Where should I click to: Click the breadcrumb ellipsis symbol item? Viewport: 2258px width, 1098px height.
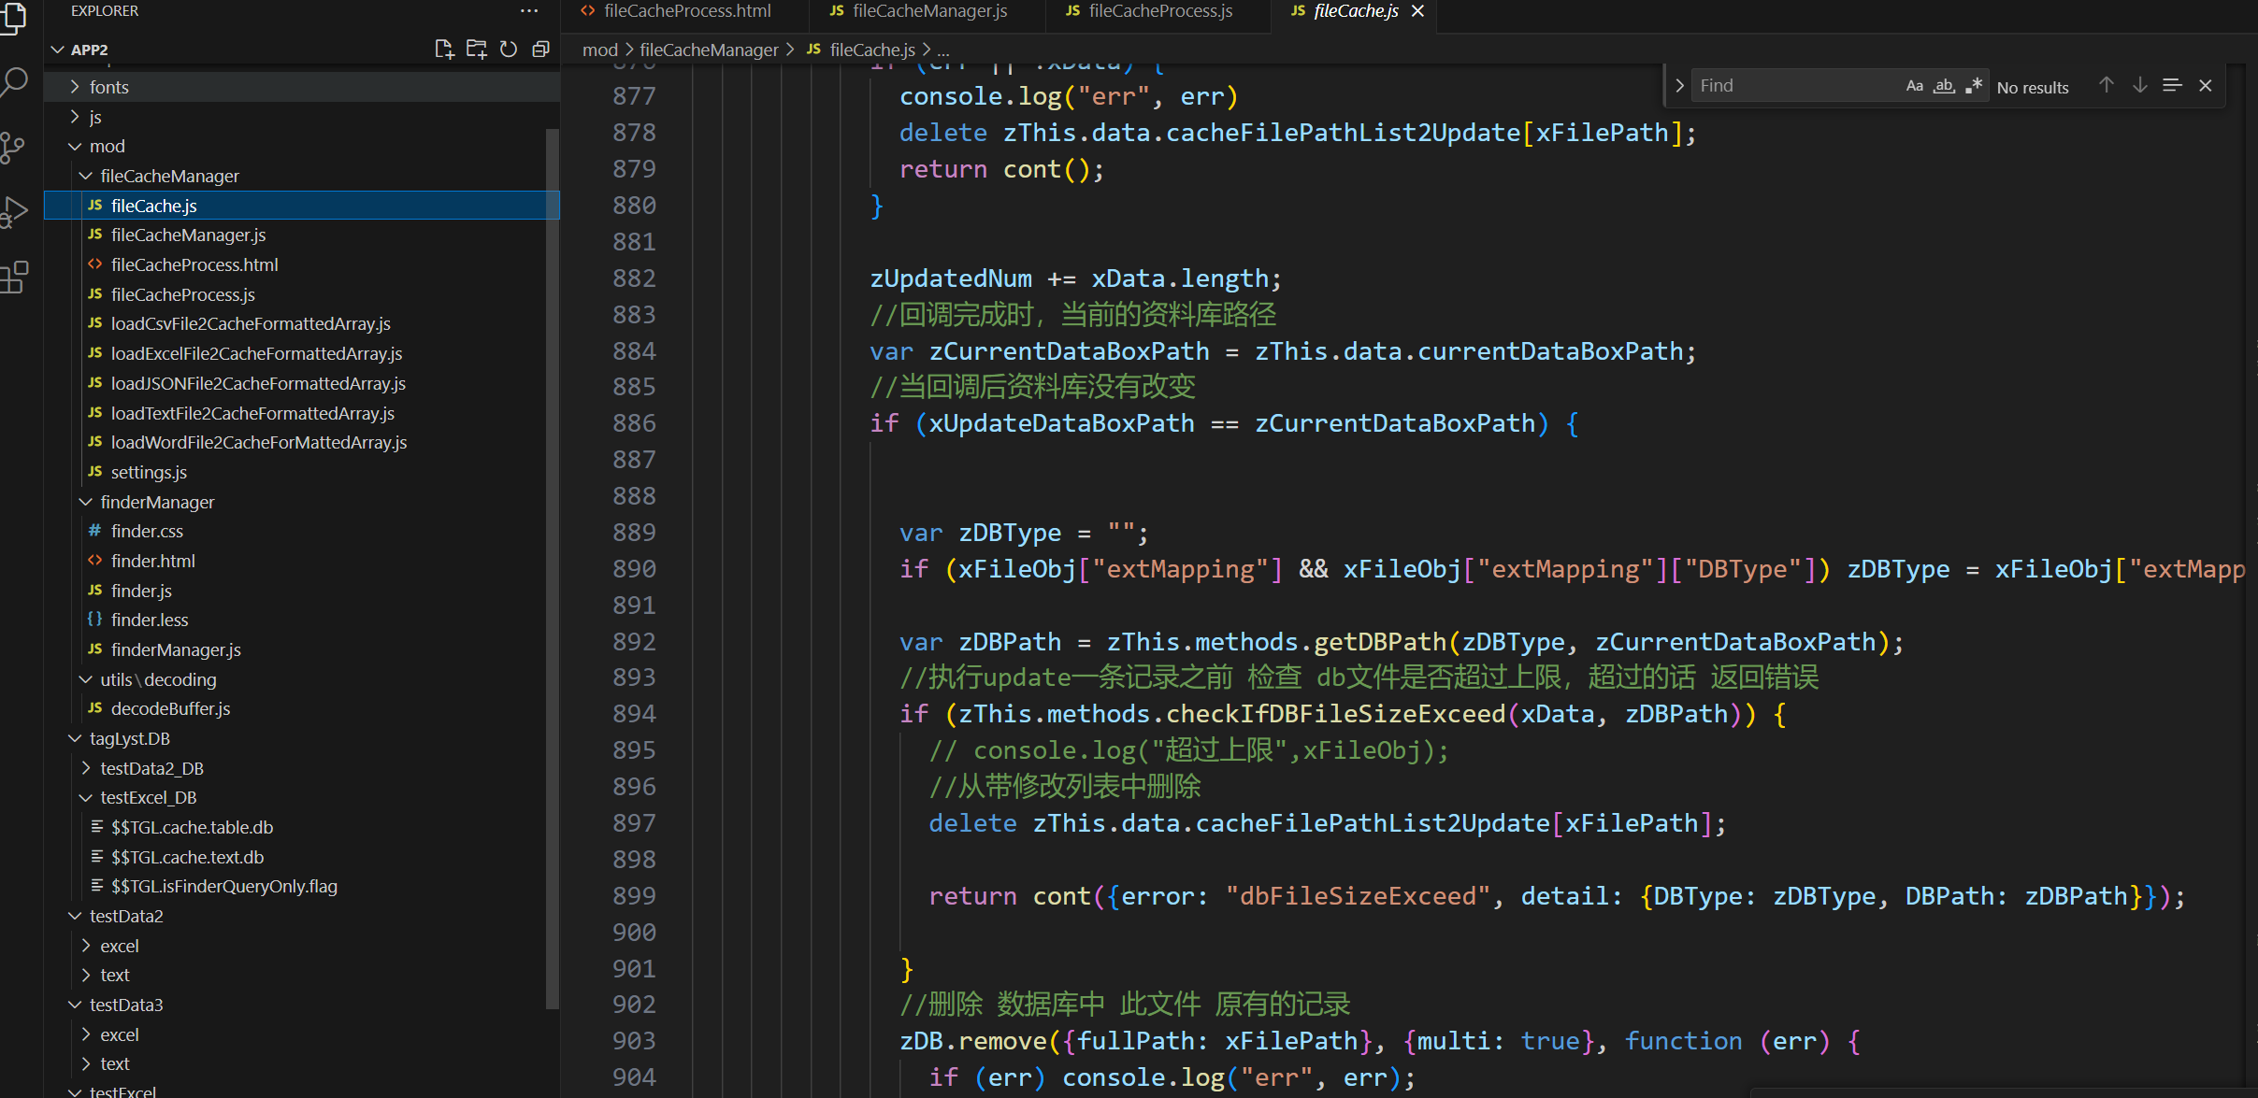tap(942, 50)
